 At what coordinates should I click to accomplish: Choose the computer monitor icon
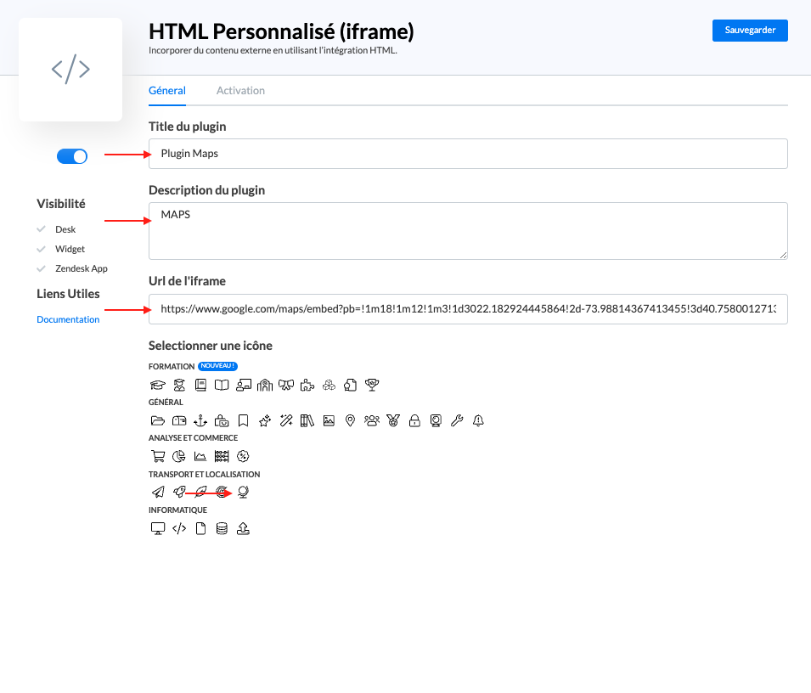pyautogui.click(x=157, y=528)
